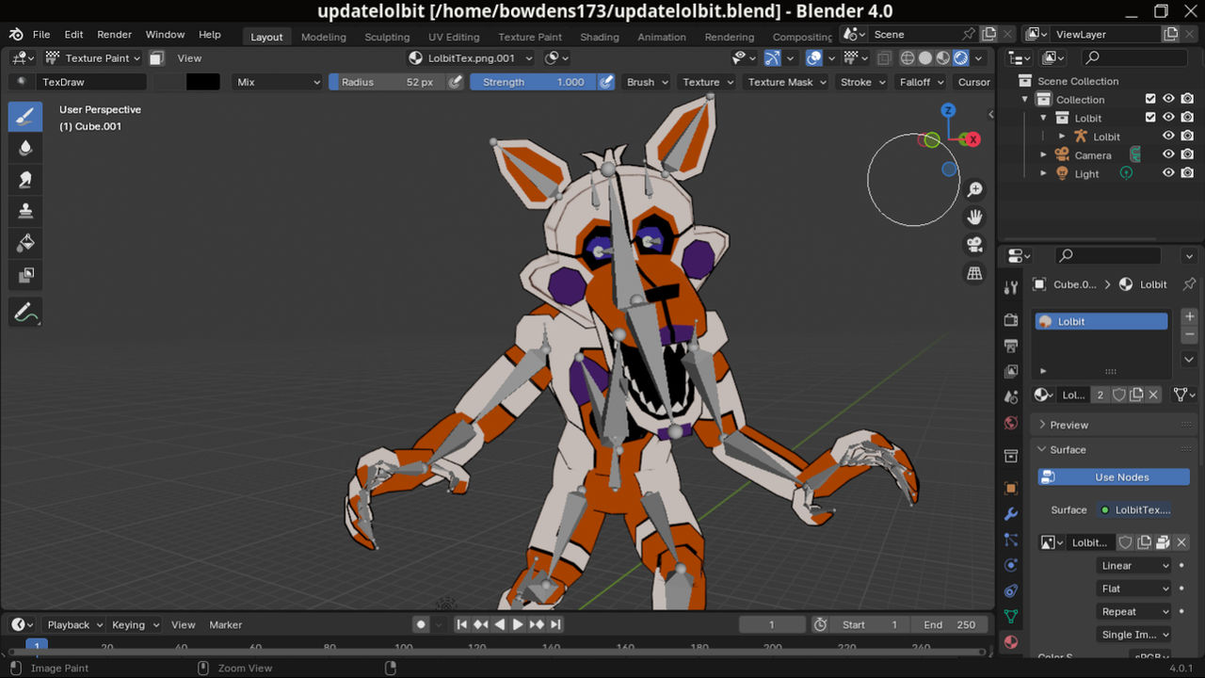Viewport: 1205px width, 678px height.
Task: Adjust the brush Radius slider
Action: 387,82
